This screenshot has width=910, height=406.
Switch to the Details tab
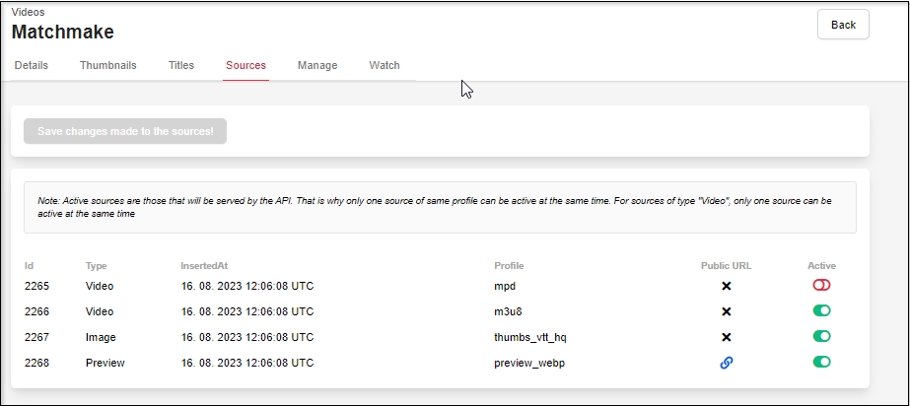tap(32, 65)
